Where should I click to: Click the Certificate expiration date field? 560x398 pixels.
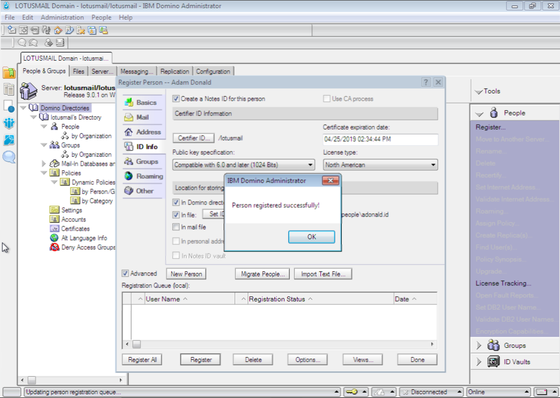(380, 139)
